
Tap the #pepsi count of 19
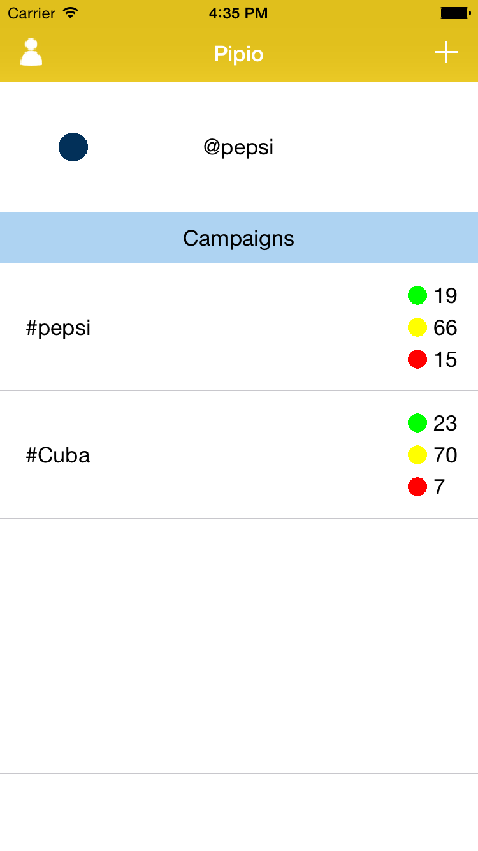click(445, 296)
